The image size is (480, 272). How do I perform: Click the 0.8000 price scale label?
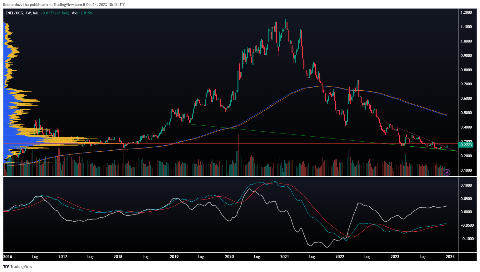pyautogui.click(x=466, y=70)
